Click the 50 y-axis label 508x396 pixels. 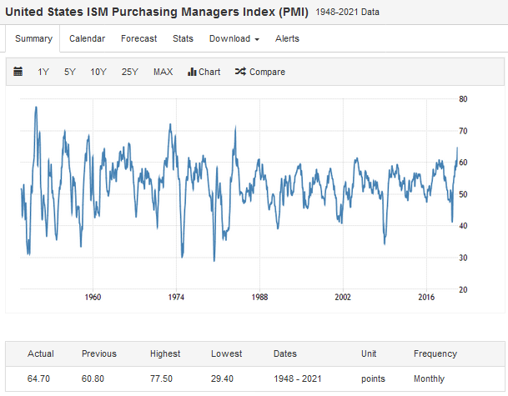tap(463, 194)
